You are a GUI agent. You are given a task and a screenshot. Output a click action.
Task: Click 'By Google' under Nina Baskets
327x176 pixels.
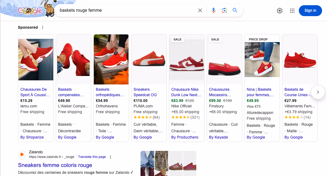[256, 137]
